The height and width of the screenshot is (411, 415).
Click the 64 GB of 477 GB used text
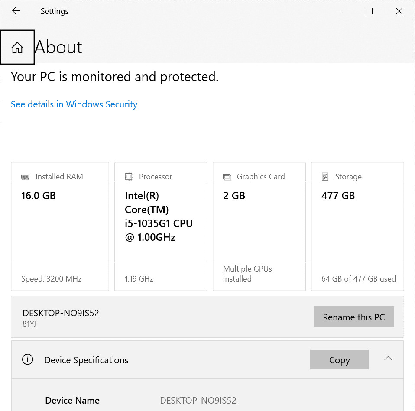pos(358,279)
